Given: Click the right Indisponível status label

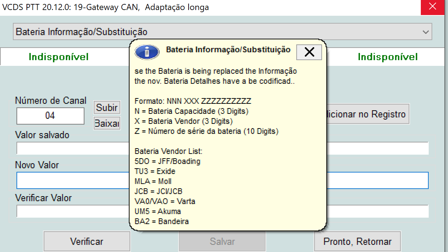Looking at the screenshot, I should [x=388, y=57].
